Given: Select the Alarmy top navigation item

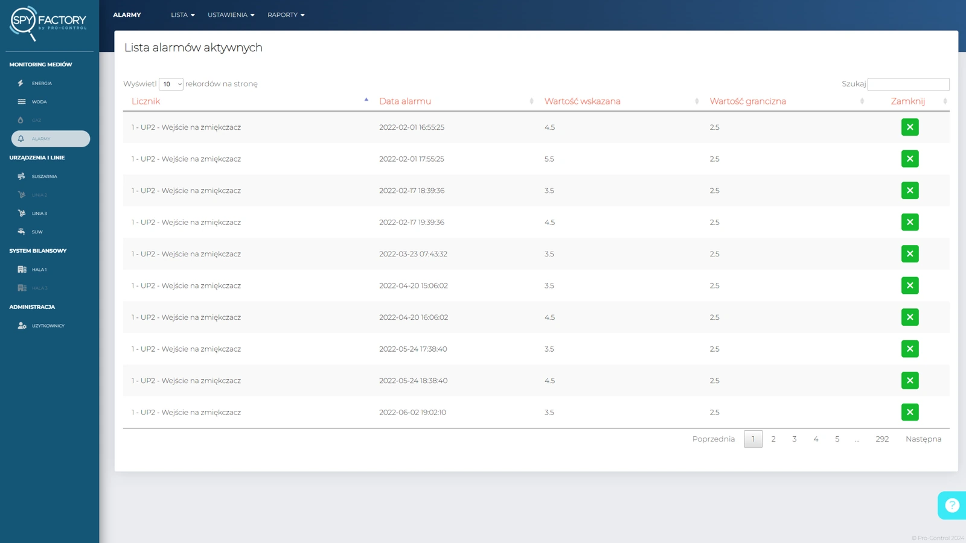Looking at the screenshot, I should [x=127, y=15].
